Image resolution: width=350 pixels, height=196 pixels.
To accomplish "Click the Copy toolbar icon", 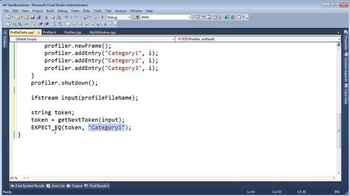I will [x=52, y=17].
